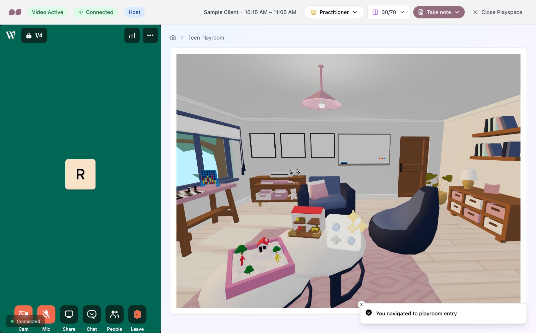Click the R participant avatar tile
The width and height of the screenshot is (536, 333).
80,174
